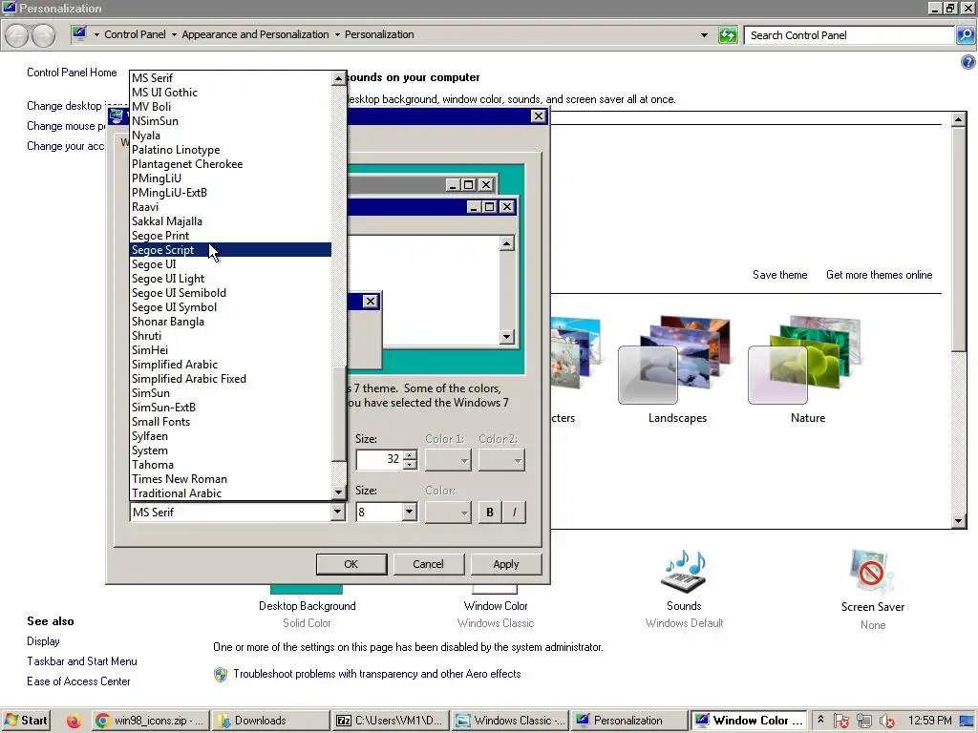Open the font Color dropdown
Image resolution: width=978 pixels, height=733 pixels.
click(448, 513)
